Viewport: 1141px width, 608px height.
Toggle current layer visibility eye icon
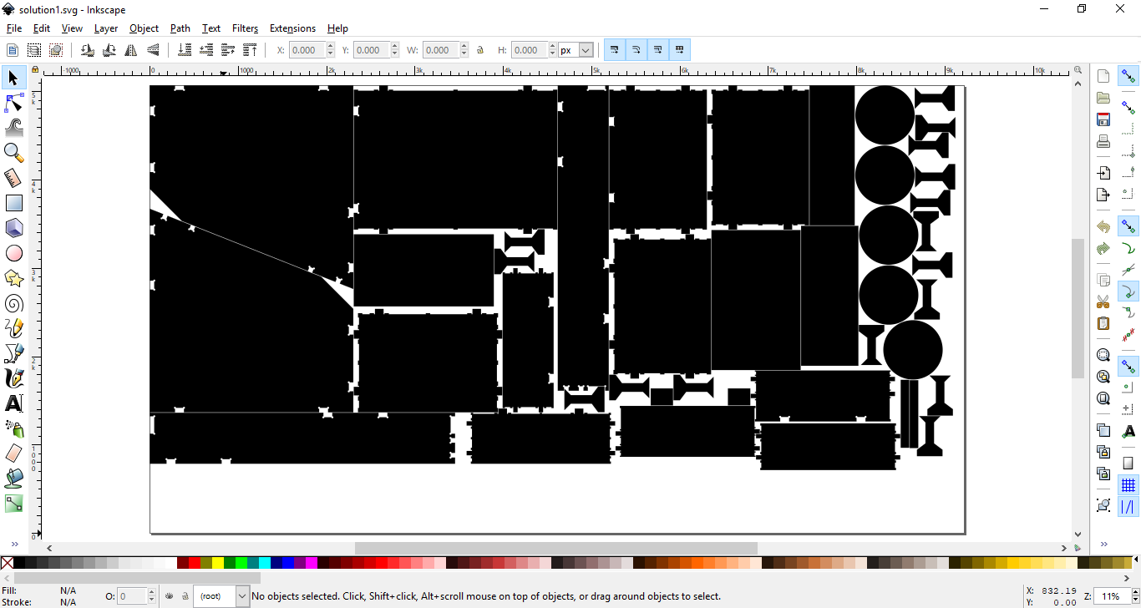point(170,596)
